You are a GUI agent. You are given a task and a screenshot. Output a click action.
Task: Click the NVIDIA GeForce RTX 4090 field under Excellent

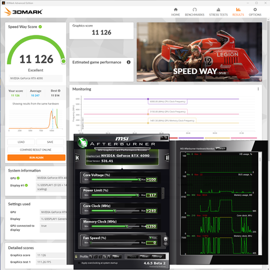coord(35,78)
